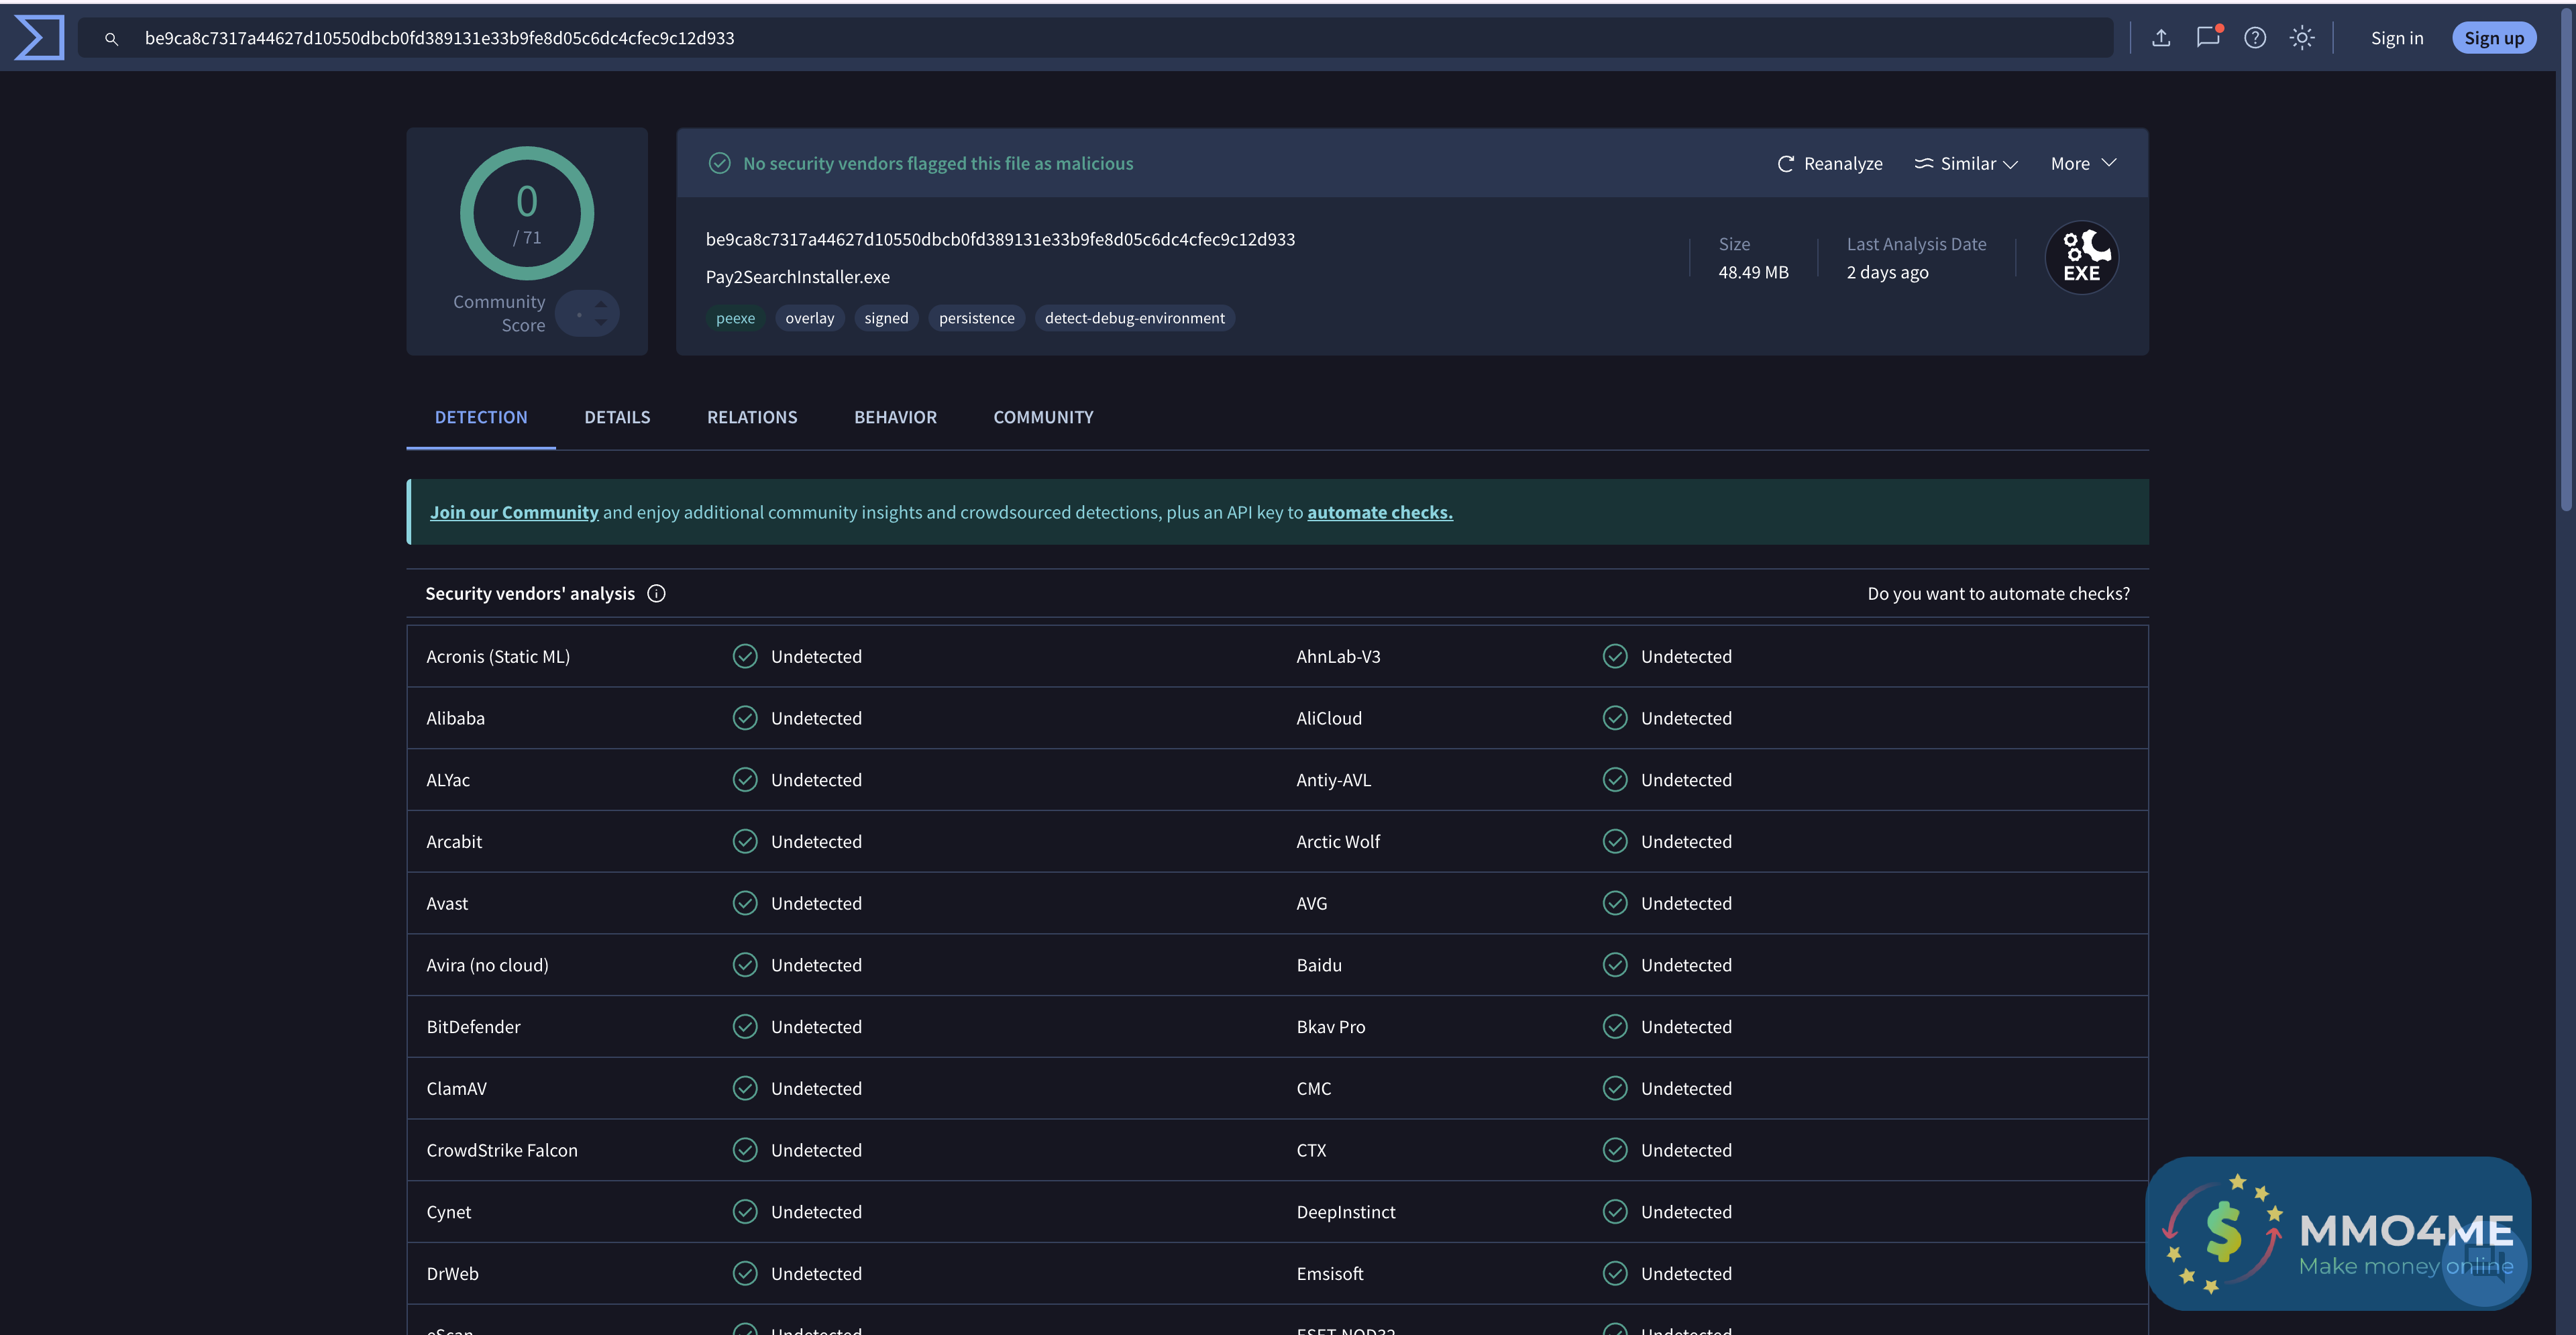Click the search magnifier icon

(x=111, y=39)
